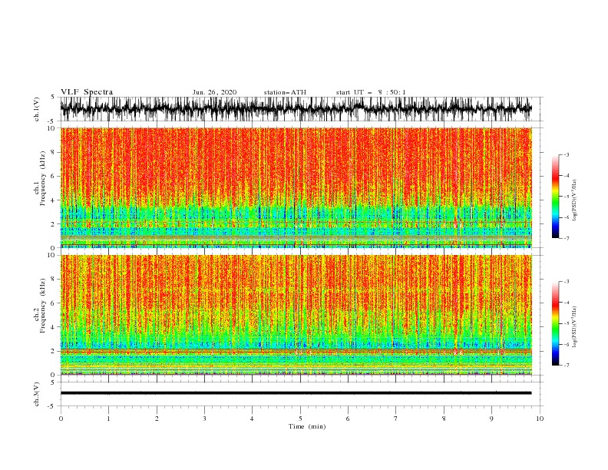Click inside the ch.2 spectrogram panel
The height and width of the screenshot is (470, 608).
(x=296, y=315)
